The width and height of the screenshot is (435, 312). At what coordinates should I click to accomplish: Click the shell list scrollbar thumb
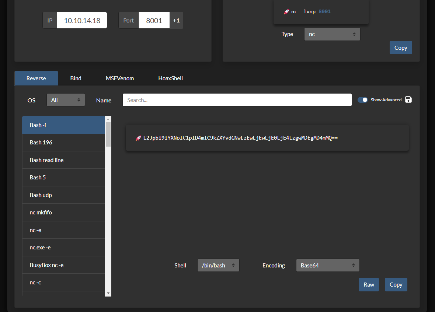[x=108, y=134]
